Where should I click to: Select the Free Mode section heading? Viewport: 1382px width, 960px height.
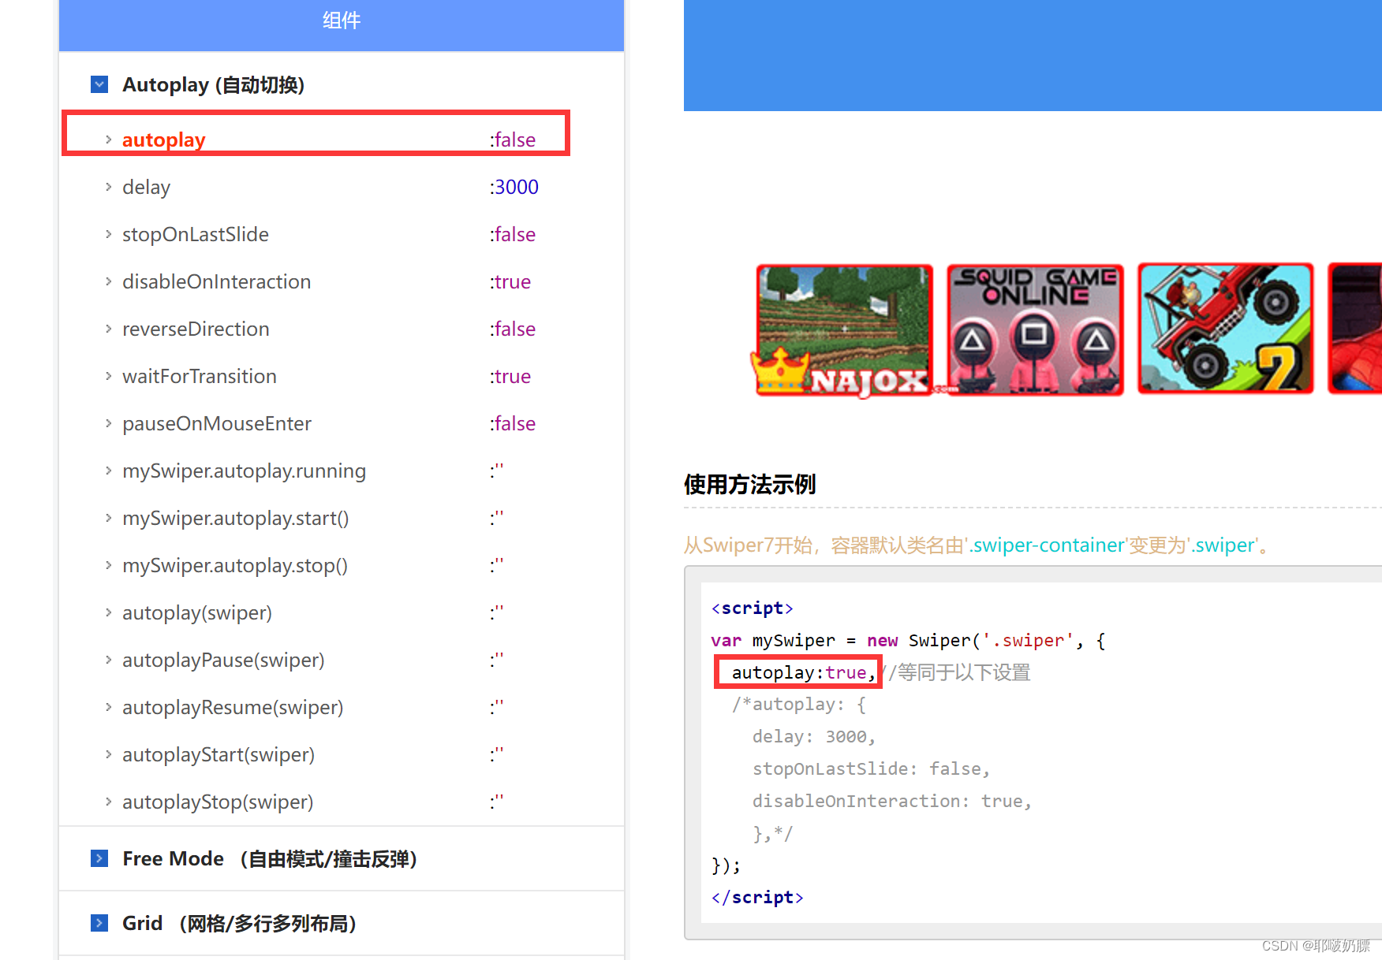[270, 858]
